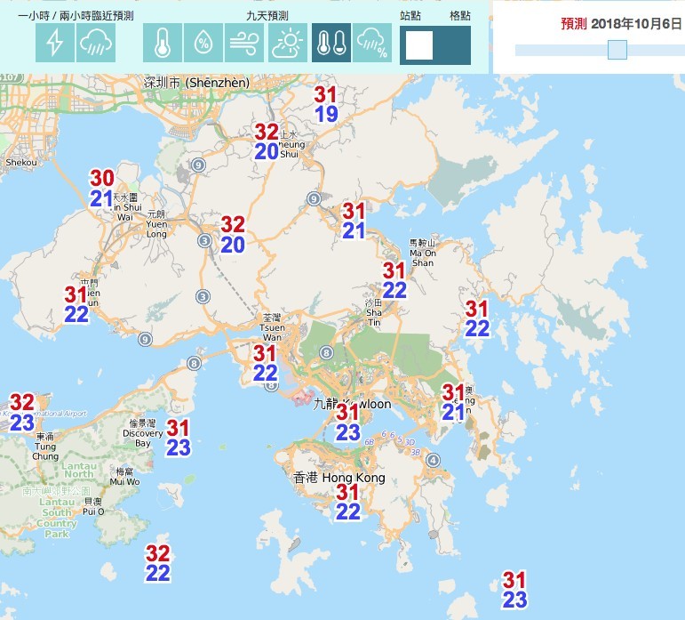Select the relative humidity droplet icon
This screenshot has height=620, width=685.
[x=203, y=43]
